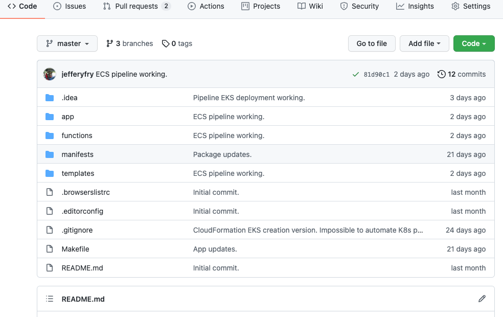Click the app folder icon

coord(50,117)
